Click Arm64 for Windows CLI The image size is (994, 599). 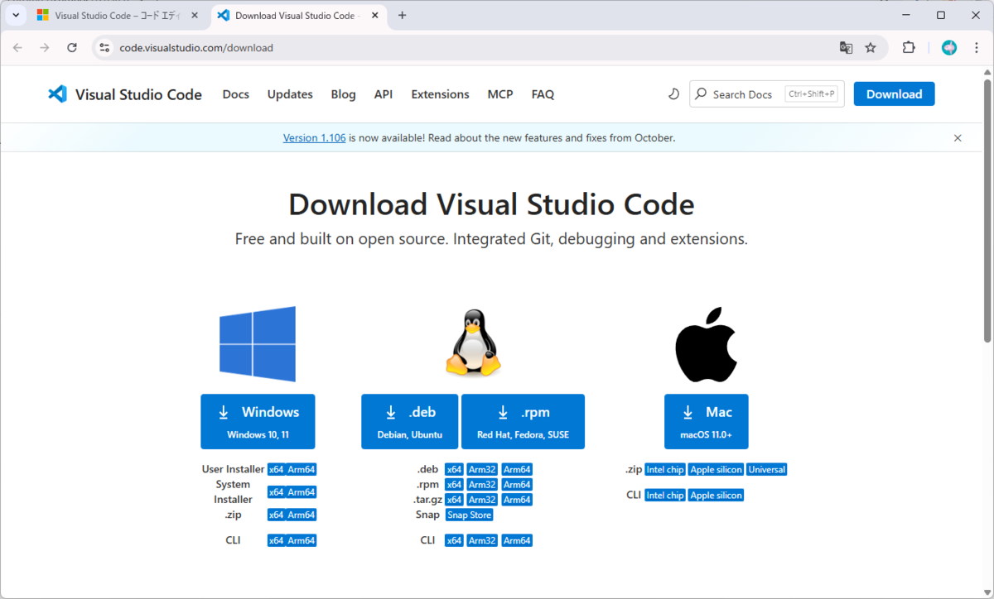tap(302, 540)
